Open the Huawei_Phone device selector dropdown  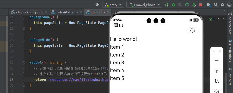click(144, 5)
